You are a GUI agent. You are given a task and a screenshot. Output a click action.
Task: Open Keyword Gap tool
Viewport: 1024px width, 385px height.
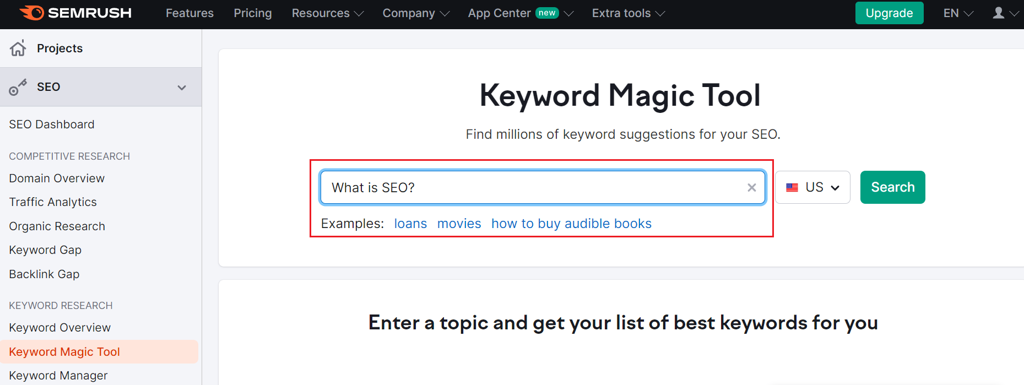click(45, 250)
